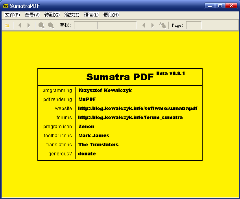Click the Mark James credit link

click(94, 136)
